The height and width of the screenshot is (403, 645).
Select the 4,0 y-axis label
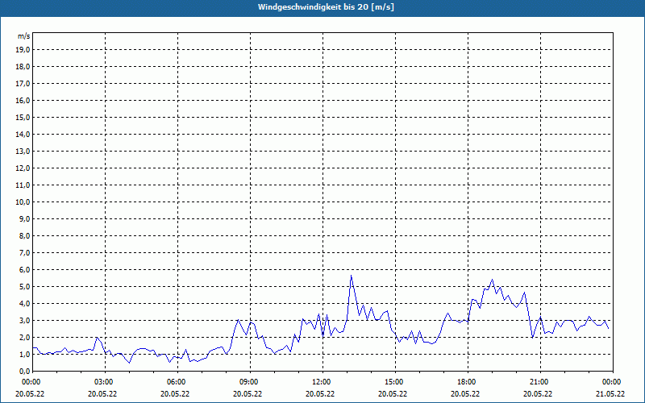coord(25,304)
